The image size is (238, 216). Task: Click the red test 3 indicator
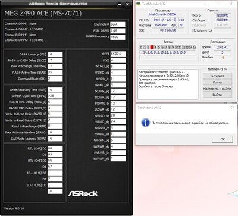point(152,47)
